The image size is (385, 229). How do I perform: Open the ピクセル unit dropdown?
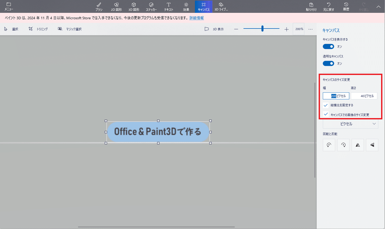click(x=350, y=124)
